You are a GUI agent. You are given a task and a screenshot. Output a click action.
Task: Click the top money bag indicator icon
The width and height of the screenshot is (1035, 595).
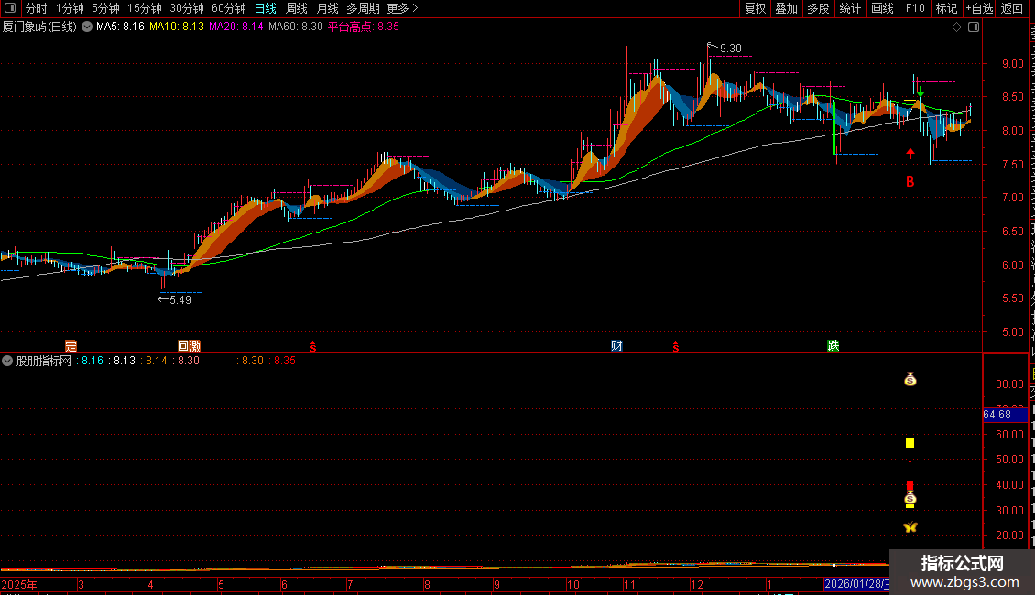(x=910, y=379)
